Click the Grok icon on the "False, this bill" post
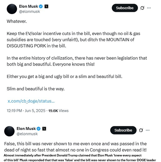This screenshot has height=162, width=161. tap(141, 130)
